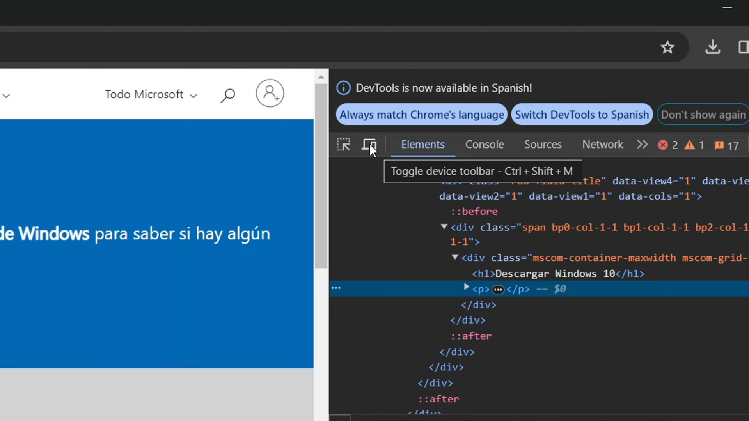Click the account sign-in avatar icon

[x=270, y=94]
